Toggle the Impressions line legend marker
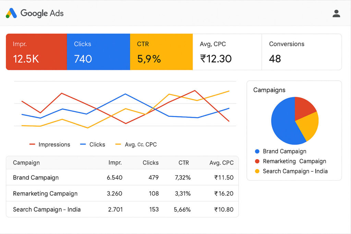 tap(33, 145)
